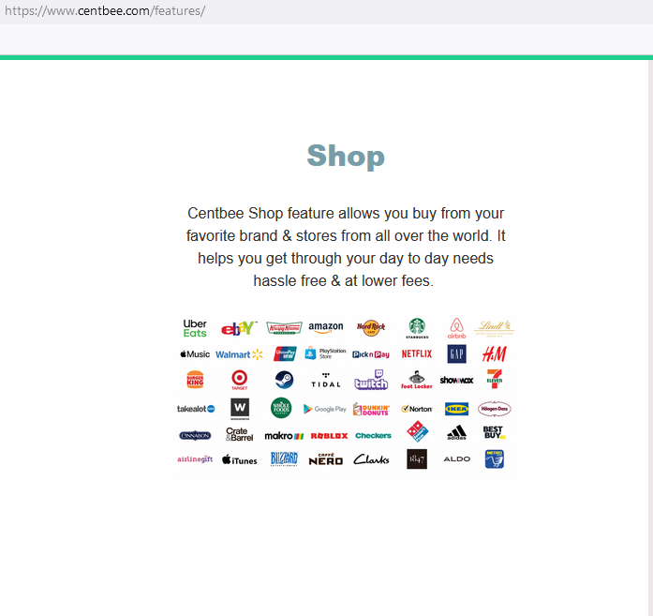Screen dimensions: 653x616
Task: Click the GAP logo
Action: click(x=457, y=353)
